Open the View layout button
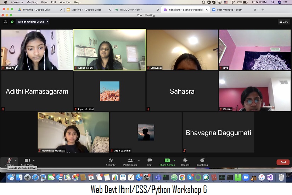292x195 pixels. tap(283, 22)
